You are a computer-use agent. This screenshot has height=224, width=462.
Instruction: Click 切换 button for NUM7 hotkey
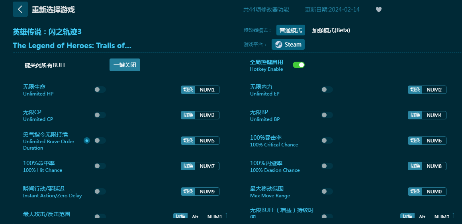[x=188, y=166]
